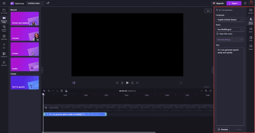This screenshot has width=255, height=133.
Task: Click the cloud sync status icon
Action: click(48, 3)
